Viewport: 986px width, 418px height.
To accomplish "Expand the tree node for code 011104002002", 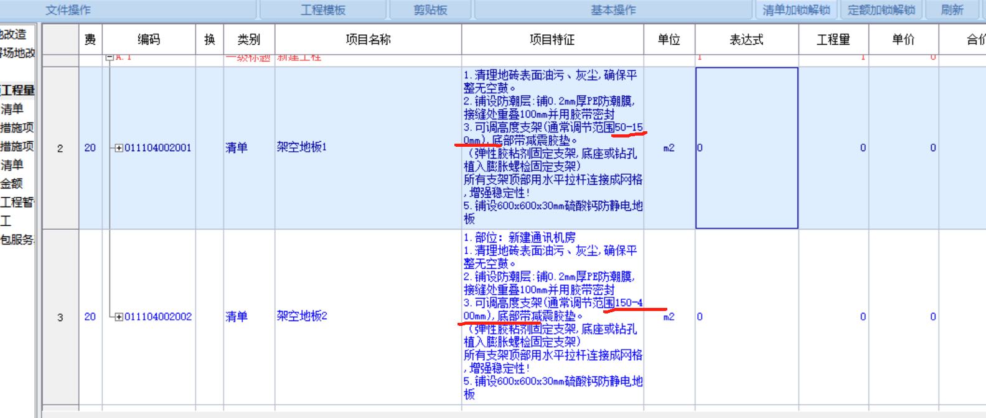I will pyautogui.click(x=119, y=317).
